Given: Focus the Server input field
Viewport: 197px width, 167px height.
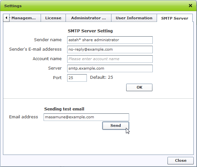Looking at the screenshot, I should [110, 68].
